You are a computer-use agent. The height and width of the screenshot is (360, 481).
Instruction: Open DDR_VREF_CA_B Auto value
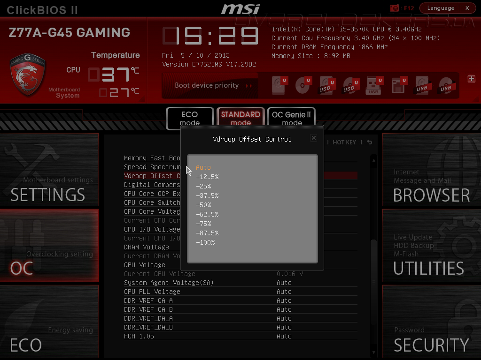pyautogui.click(x=284, y=309)
